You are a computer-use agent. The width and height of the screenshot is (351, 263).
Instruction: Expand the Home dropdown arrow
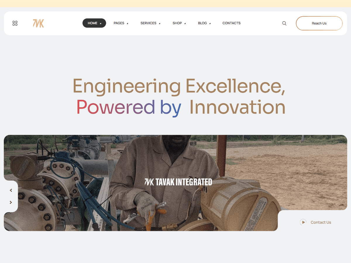tap(101, 23)
